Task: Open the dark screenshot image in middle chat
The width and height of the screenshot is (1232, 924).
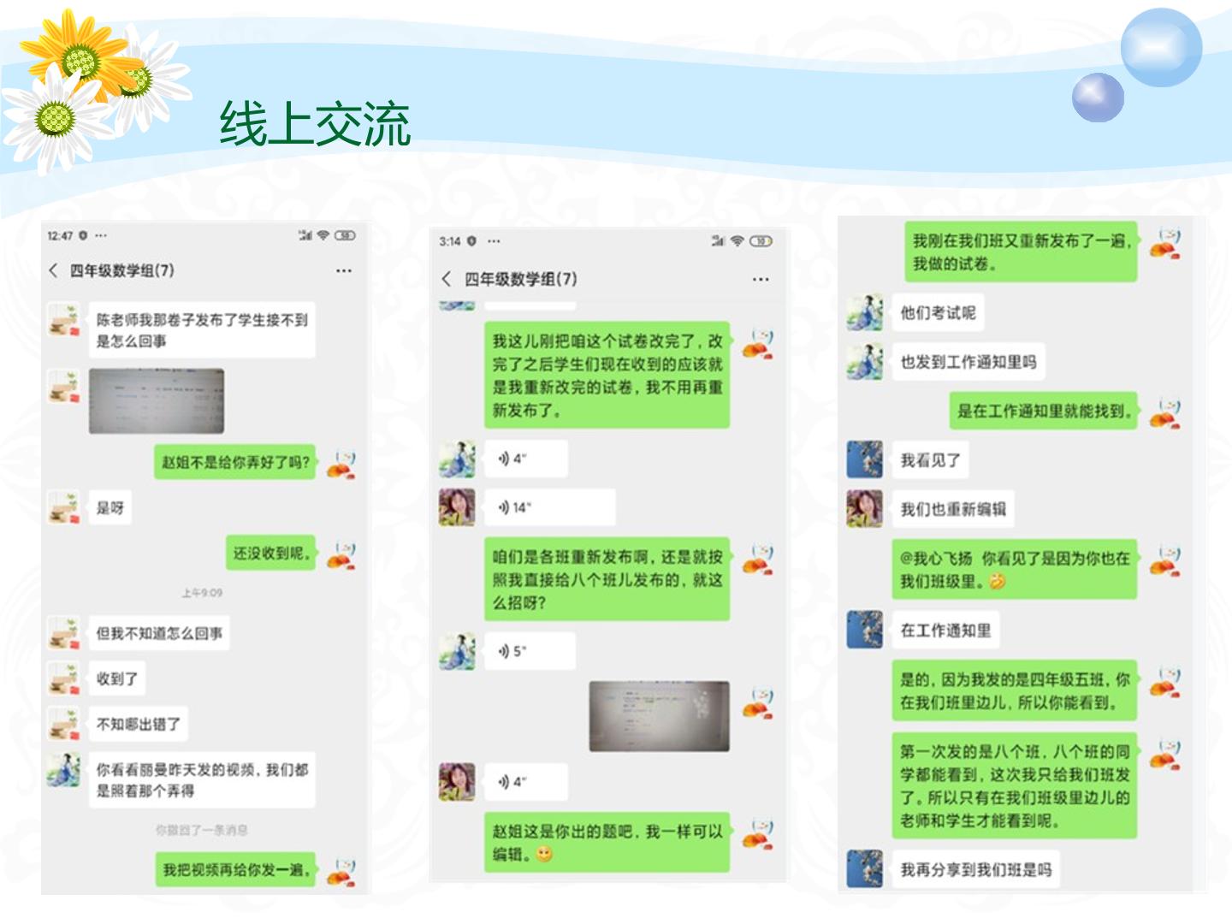Action: (659, 716)
